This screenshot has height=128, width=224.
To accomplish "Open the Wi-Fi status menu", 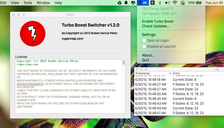I will [175, 3].
